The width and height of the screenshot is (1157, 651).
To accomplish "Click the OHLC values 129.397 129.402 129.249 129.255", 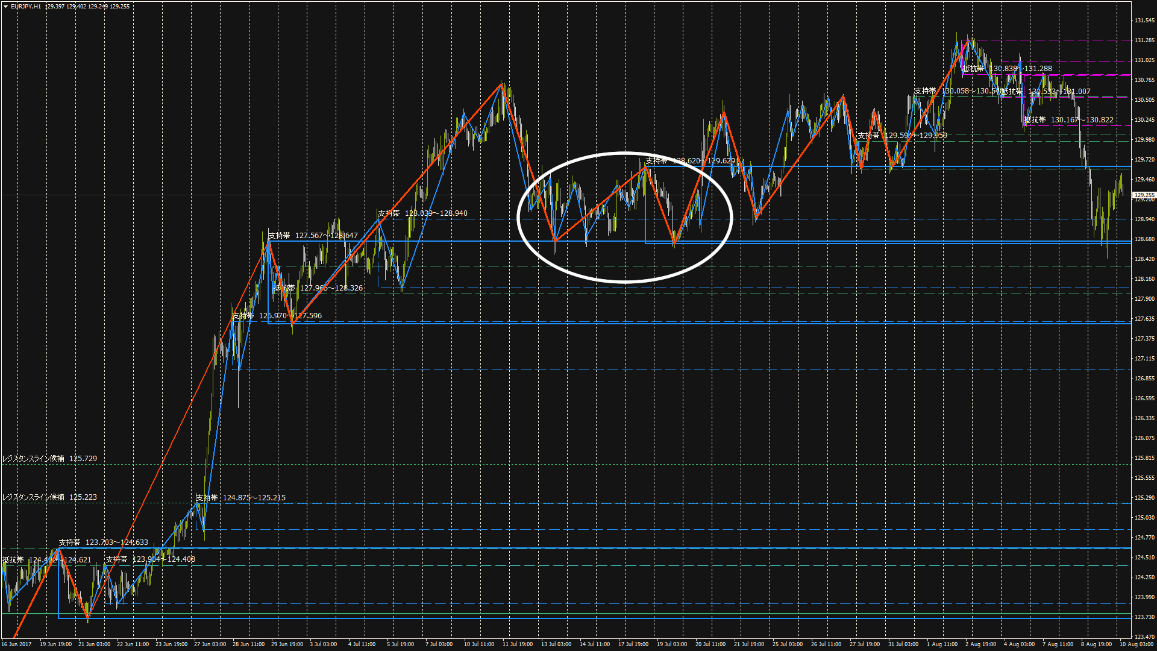I will point(87,7).
